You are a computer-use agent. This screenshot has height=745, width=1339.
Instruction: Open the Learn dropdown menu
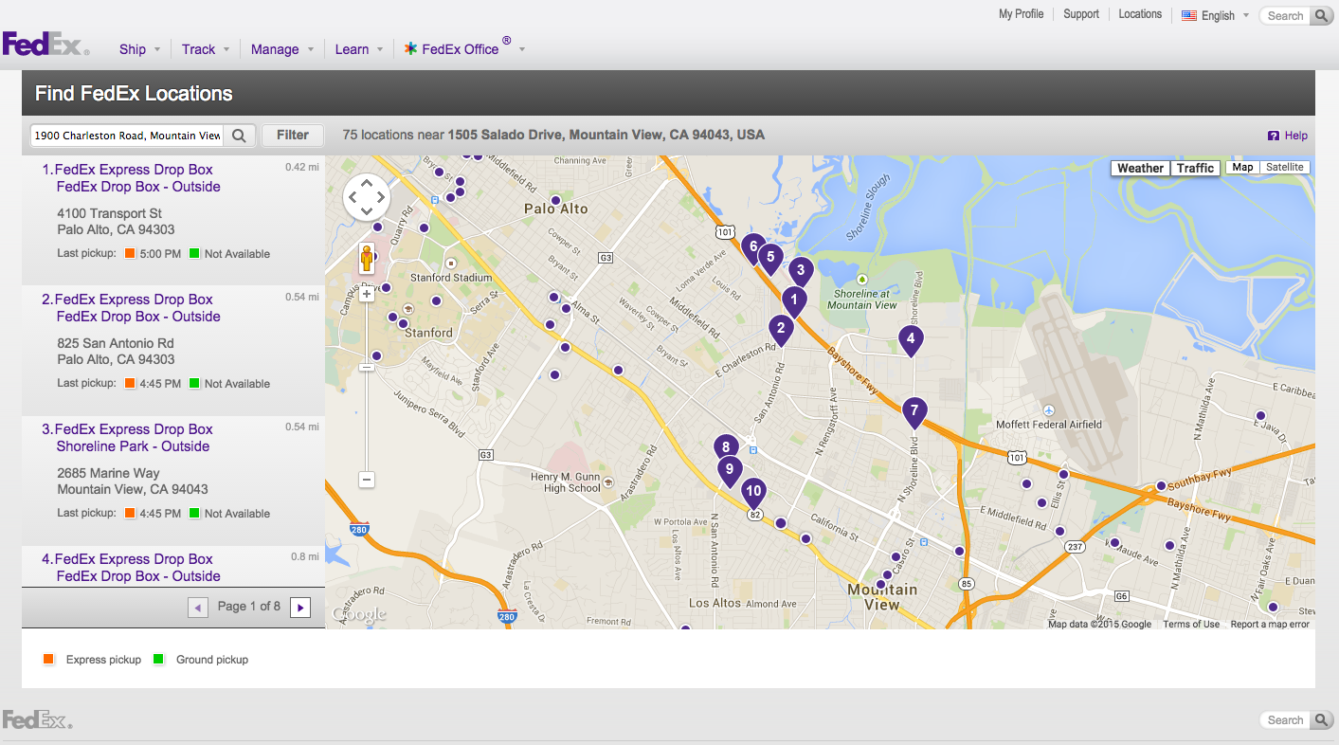pyautogui.click(x=358, y=49)
